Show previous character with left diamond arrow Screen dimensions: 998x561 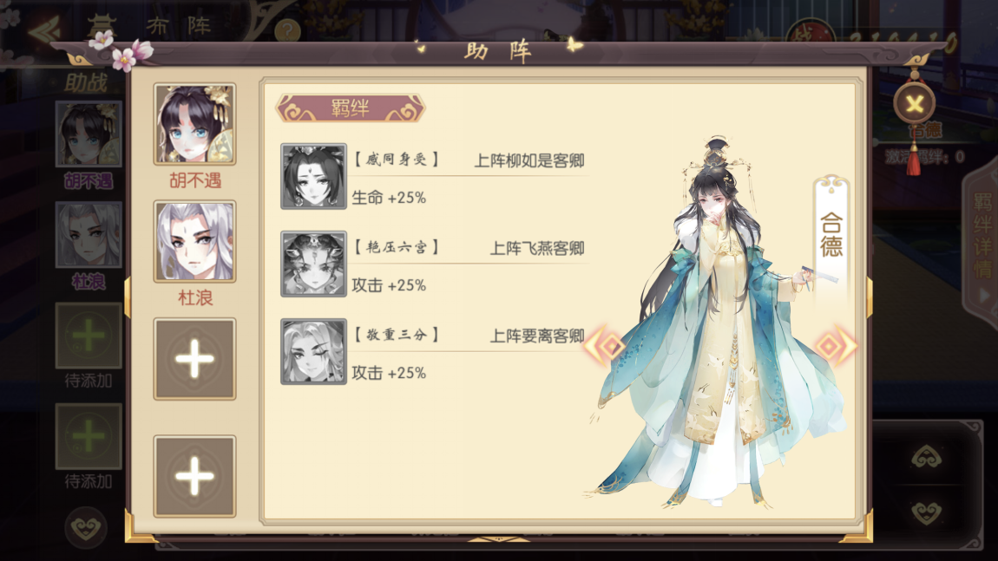605,346
